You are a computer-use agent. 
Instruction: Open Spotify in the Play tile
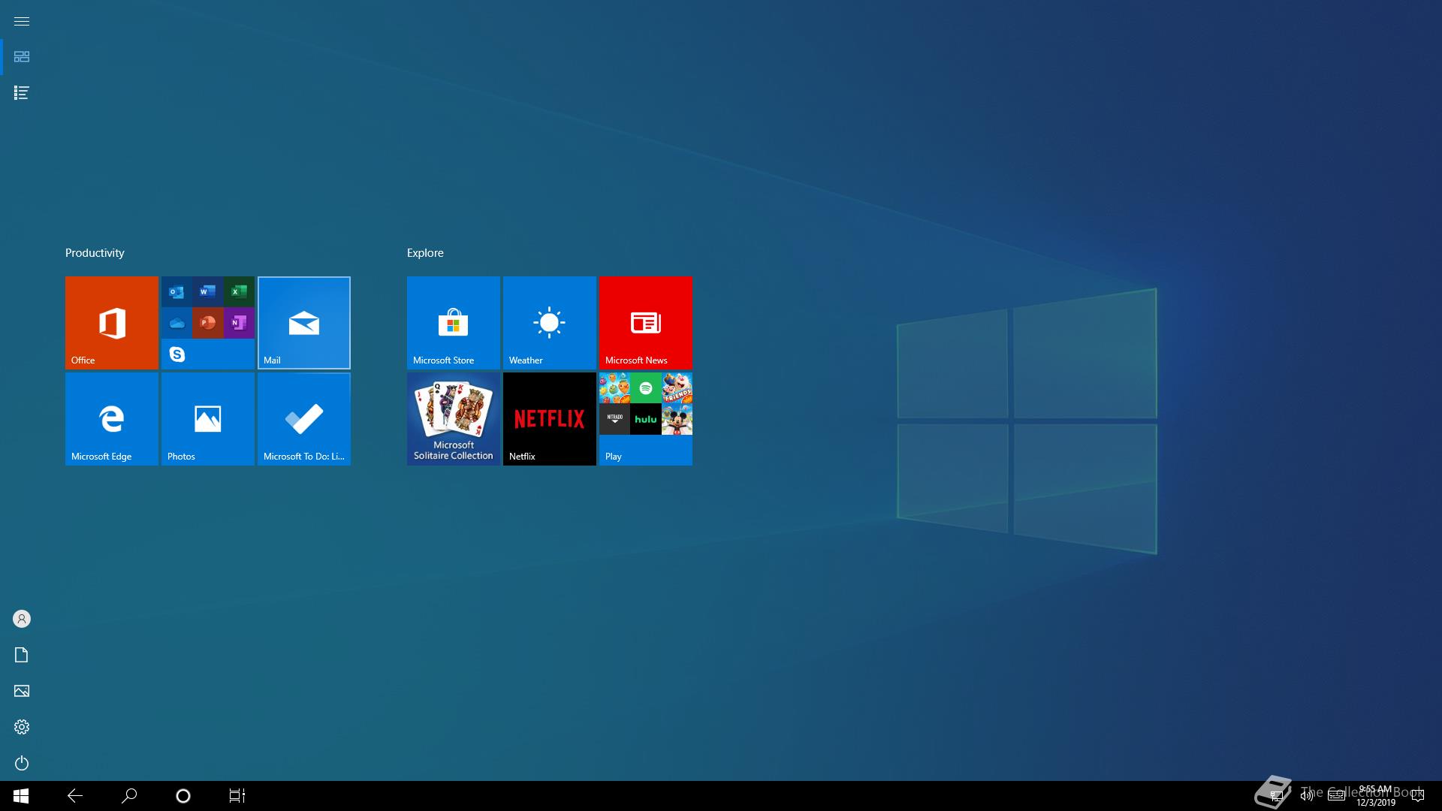[646, 388]
